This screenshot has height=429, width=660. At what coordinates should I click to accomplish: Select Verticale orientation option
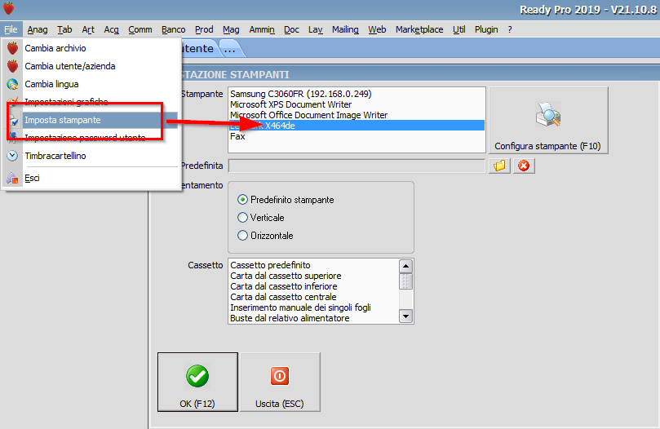click(x=261, y=218)
